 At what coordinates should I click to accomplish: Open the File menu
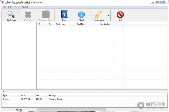[4, 7]
